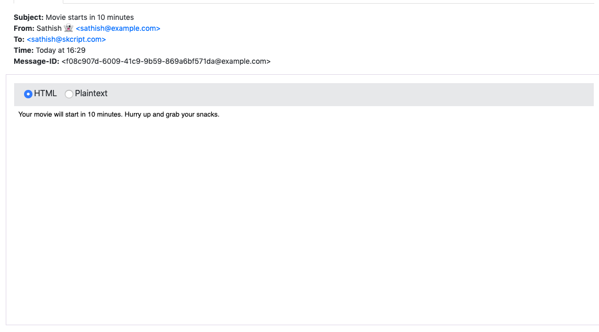Image resolution: width=599 pixels, height=332 pixels.
Task: Click the subject text "Movie starts in 10 minutes"
Action: pyautogui.click(x=89, y=17)
